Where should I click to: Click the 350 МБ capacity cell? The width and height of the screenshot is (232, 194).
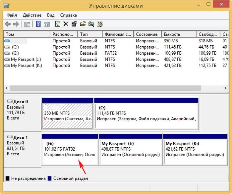click(171, 41)
